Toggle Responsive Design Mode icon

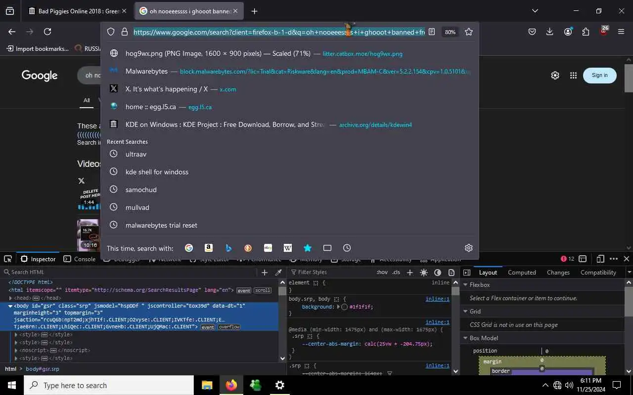coord(600,259)
